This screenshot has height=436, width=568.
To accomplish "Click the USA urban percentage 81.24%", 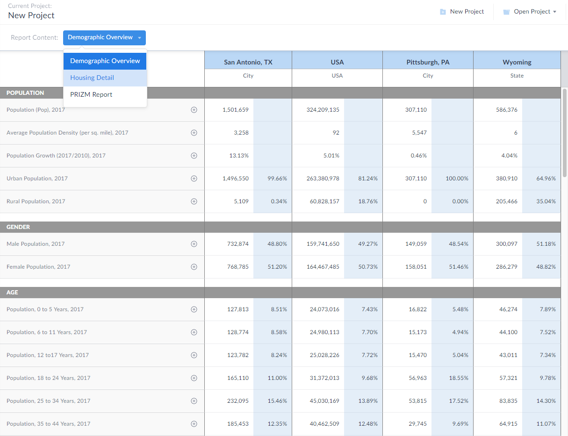I will click(368, 179).
